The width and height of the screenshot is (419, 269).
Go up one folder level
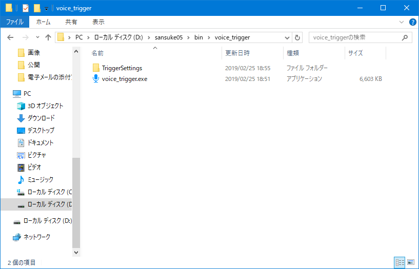click(x=48, y=37)
